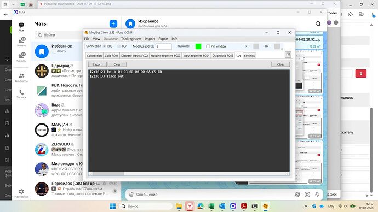The width and height of the screenshot is (378, 212).
Task: Expand hidden tray icons chevron
Action: 306,206
